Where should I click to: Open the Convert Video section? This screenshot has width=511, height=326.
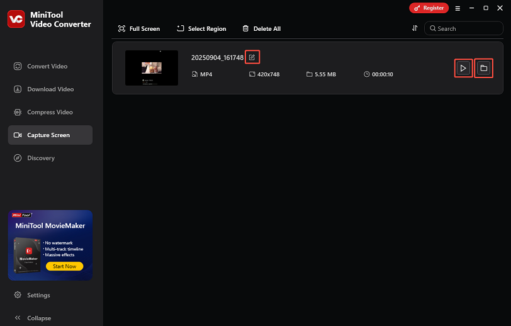(x=50, y=66)
